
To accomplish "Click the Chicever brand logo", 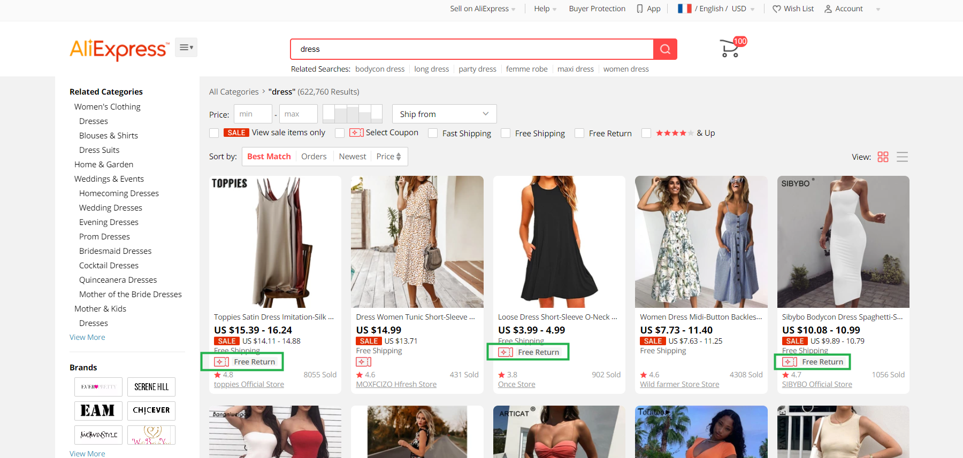I will coord(151,411).
